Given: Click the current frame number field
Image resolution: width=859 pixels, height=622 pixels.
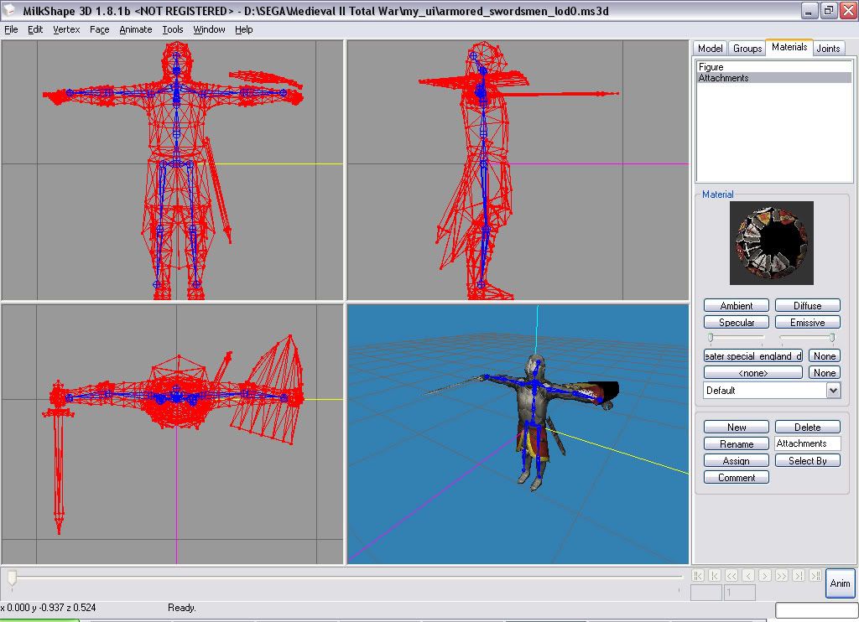Looking at the screenshot, I should (x=706, y=593).
